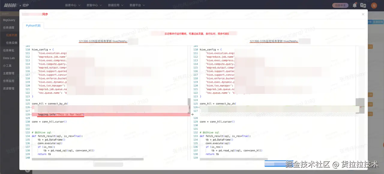Close the sync dialog with the X
This screenshot has height=174, width=384.
click(x=363, y=14)
